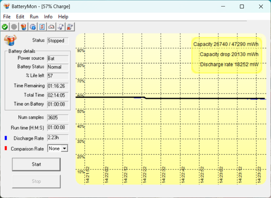Click the Time on Battery value 01:00:08
The height and width of the screenshot is (198, 271).
tap(58, 105)
